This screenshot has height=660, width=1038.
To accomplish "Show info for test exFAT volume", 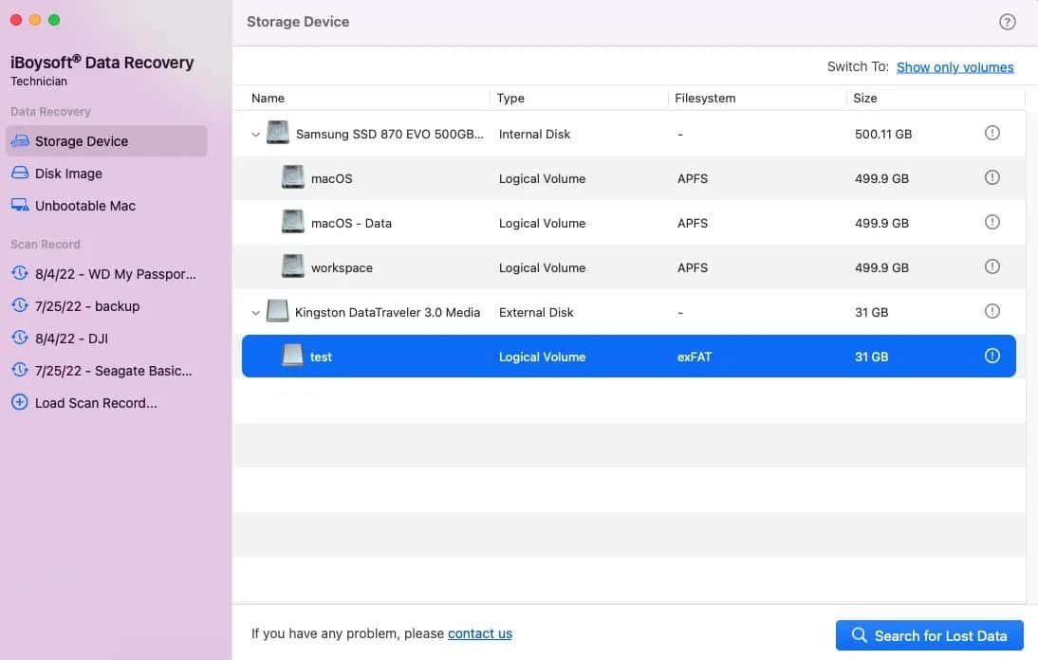I will pos(992,356).
